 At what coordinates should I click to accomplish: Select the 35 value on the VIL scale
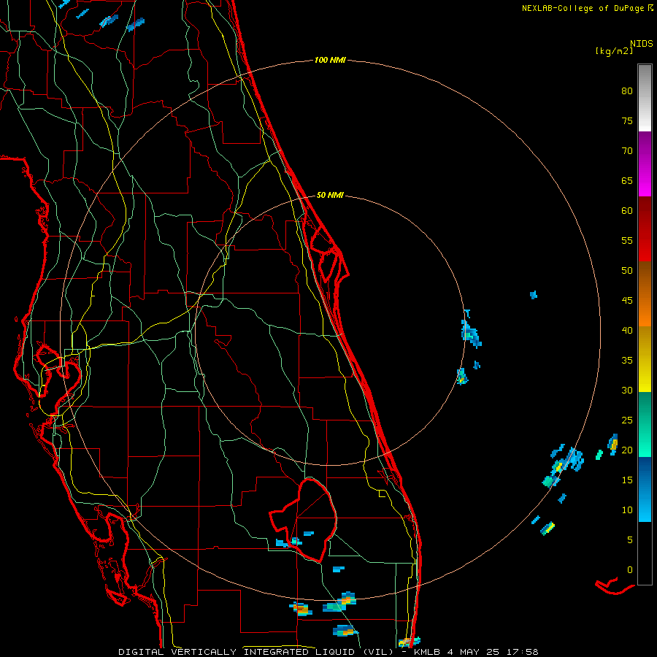627,361
